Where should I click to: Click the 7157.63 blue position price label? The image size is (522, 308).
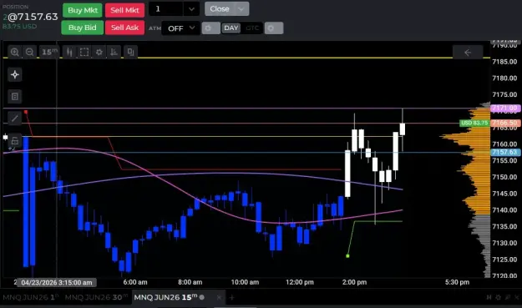[x=505, y=152]
